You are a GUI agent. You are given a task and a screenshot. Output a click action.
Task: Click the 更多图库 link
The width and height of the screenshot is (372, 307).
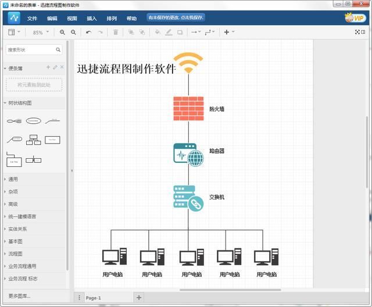point(19,296)
